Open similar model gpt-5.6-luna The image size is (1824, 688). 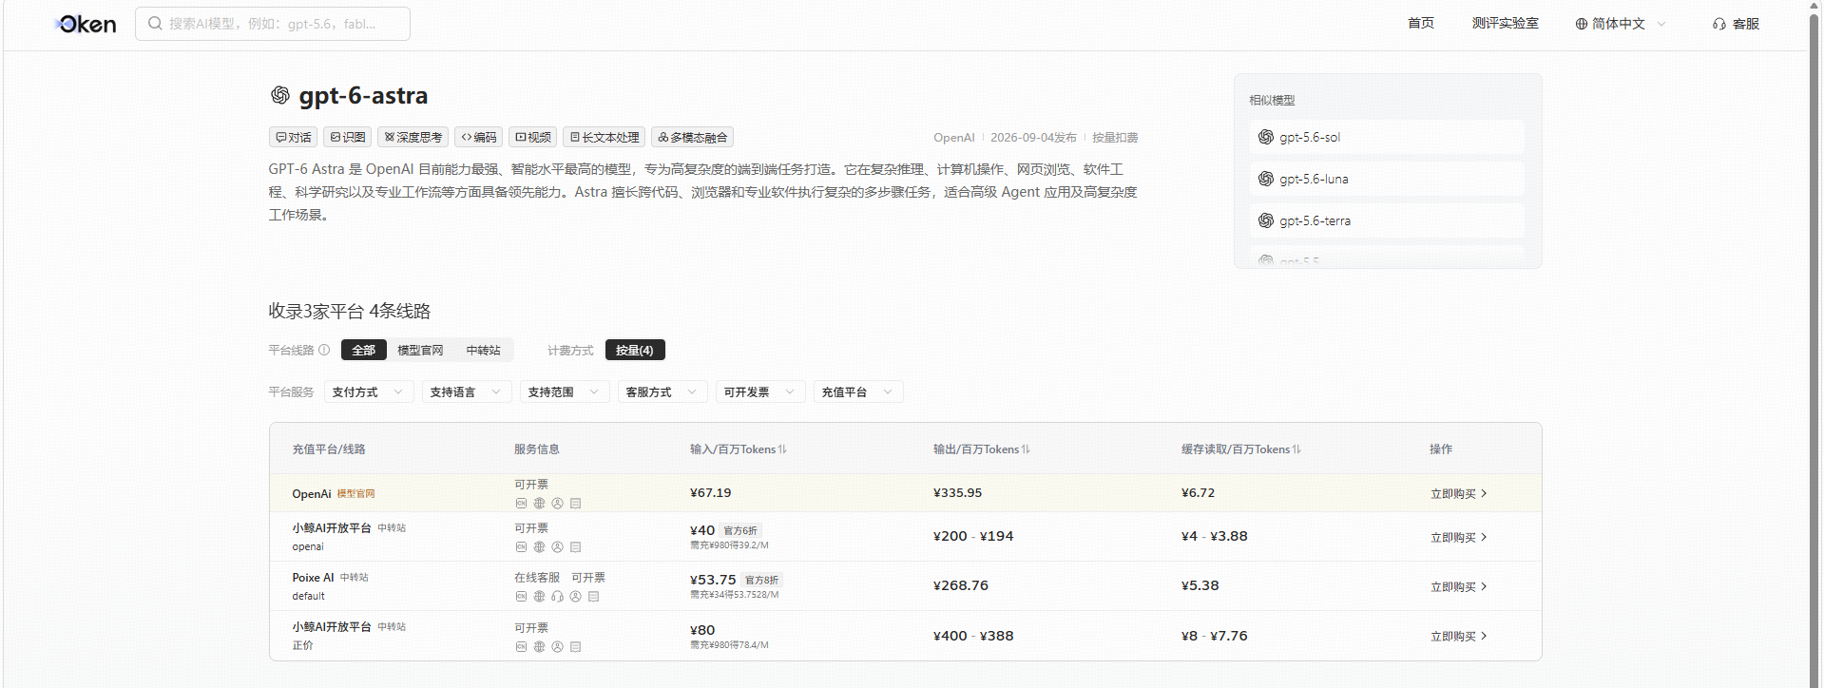coord(1387,179)
